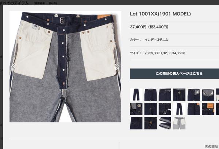Image resolution: width=219 pixels, height=149 pixels.
Task: Select the second thumbnail showing front waist
Action: click(150, 95)
